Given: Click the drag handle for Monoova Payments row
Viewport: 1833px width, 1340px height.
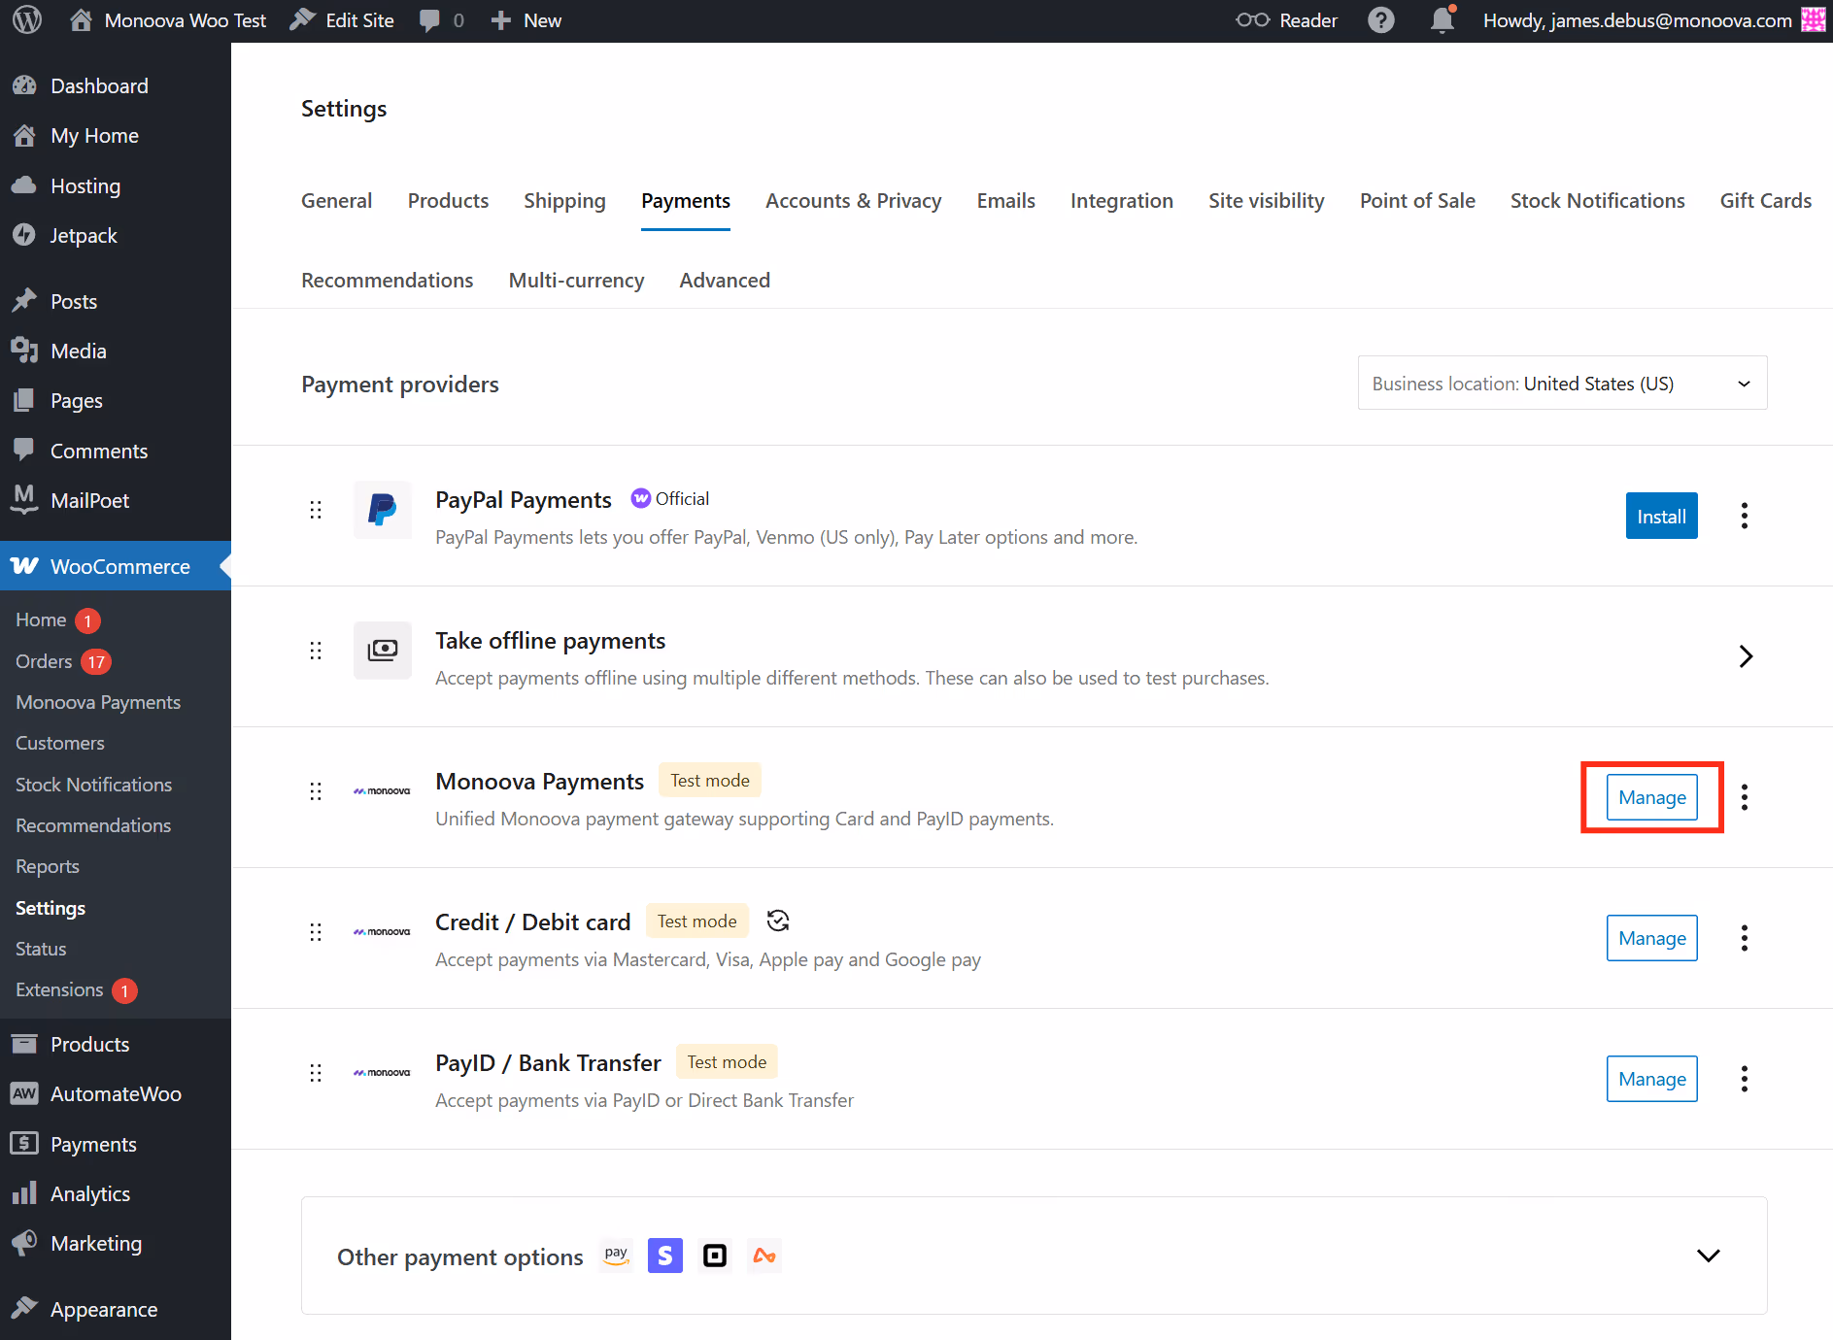Looking at the screenshot, I should click(x=316, y=791).
